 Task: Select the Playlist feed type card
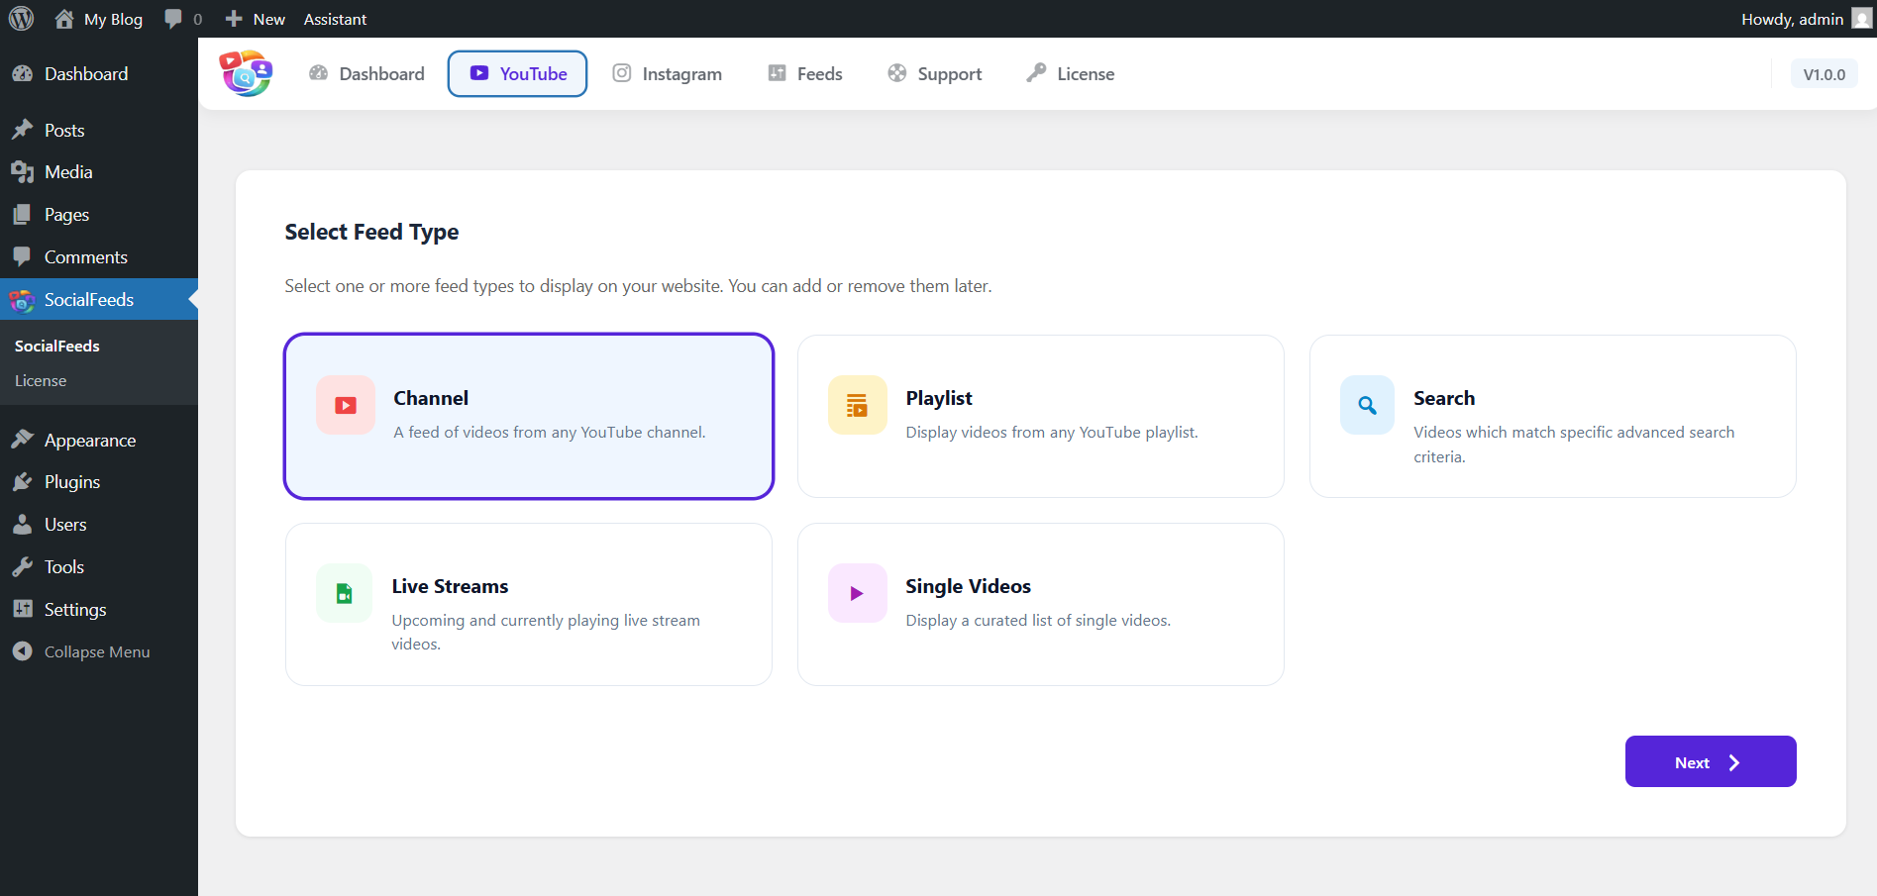(x=1040, y=416)
